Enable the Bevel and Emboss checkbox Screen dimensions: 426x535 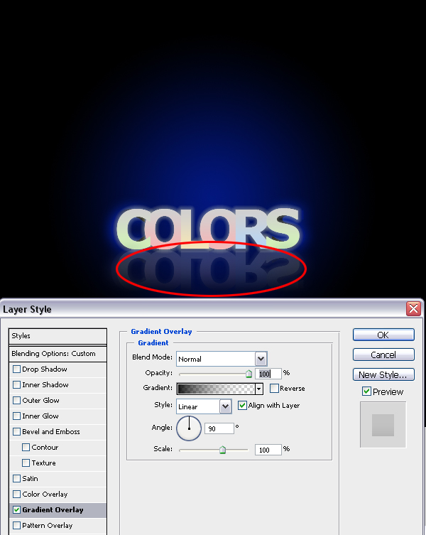pos(16,432)
